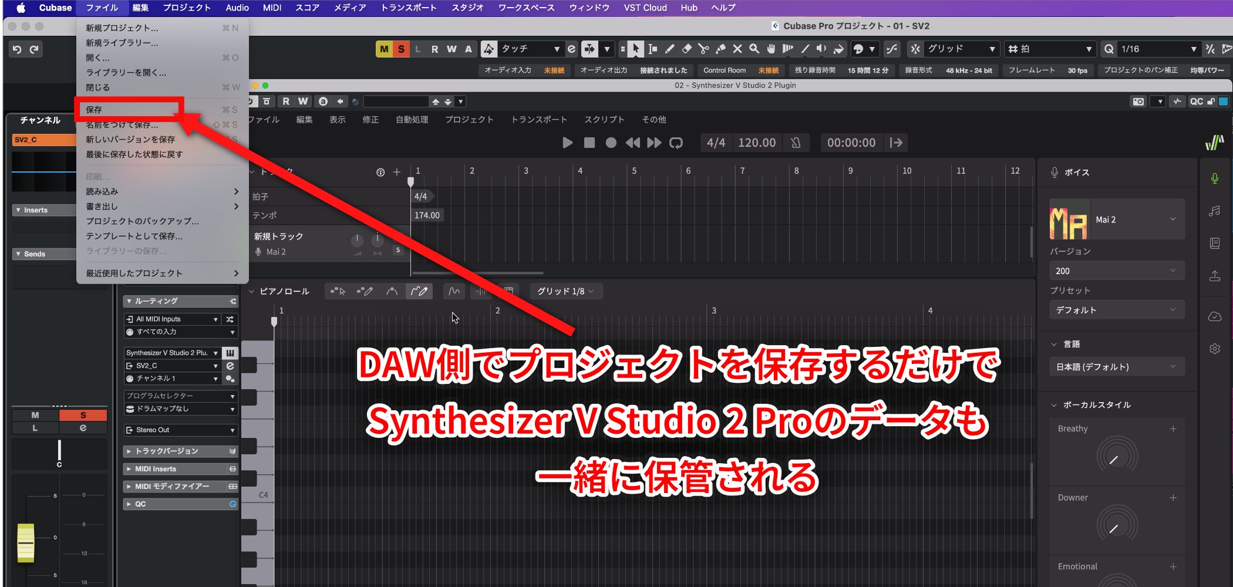Undo with the Cubase undo arrow
The image size is (1233, 587).
tap(17, 49)
